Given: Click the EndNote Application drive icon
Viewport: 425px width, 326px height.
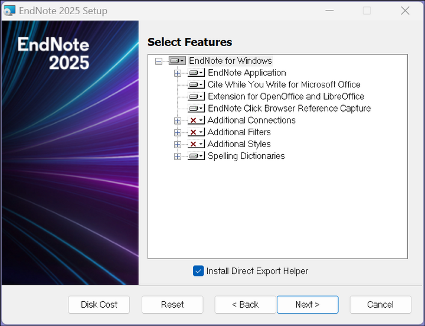Looking at the screenshot, I should point(196,73).
